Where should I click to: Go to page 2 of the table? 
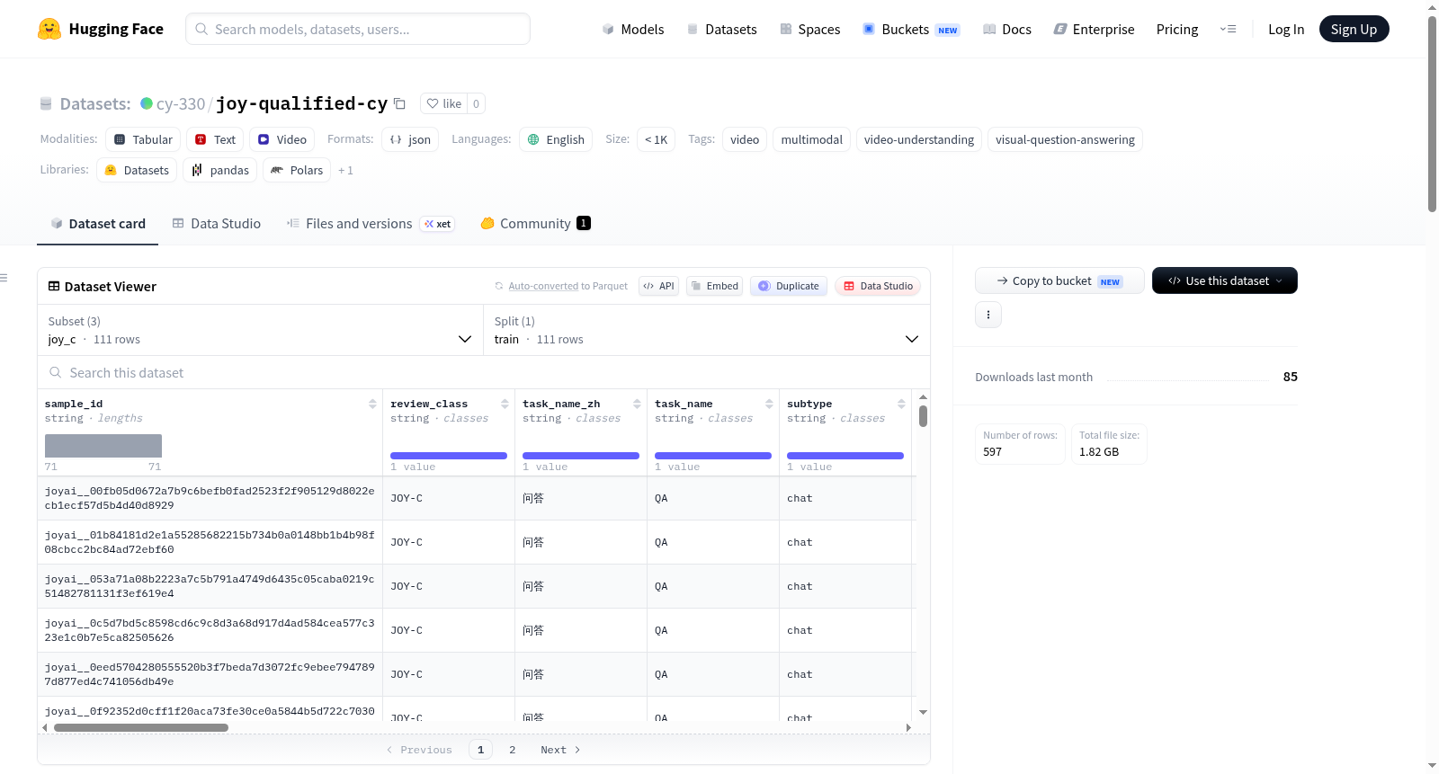tap(513, 750)
